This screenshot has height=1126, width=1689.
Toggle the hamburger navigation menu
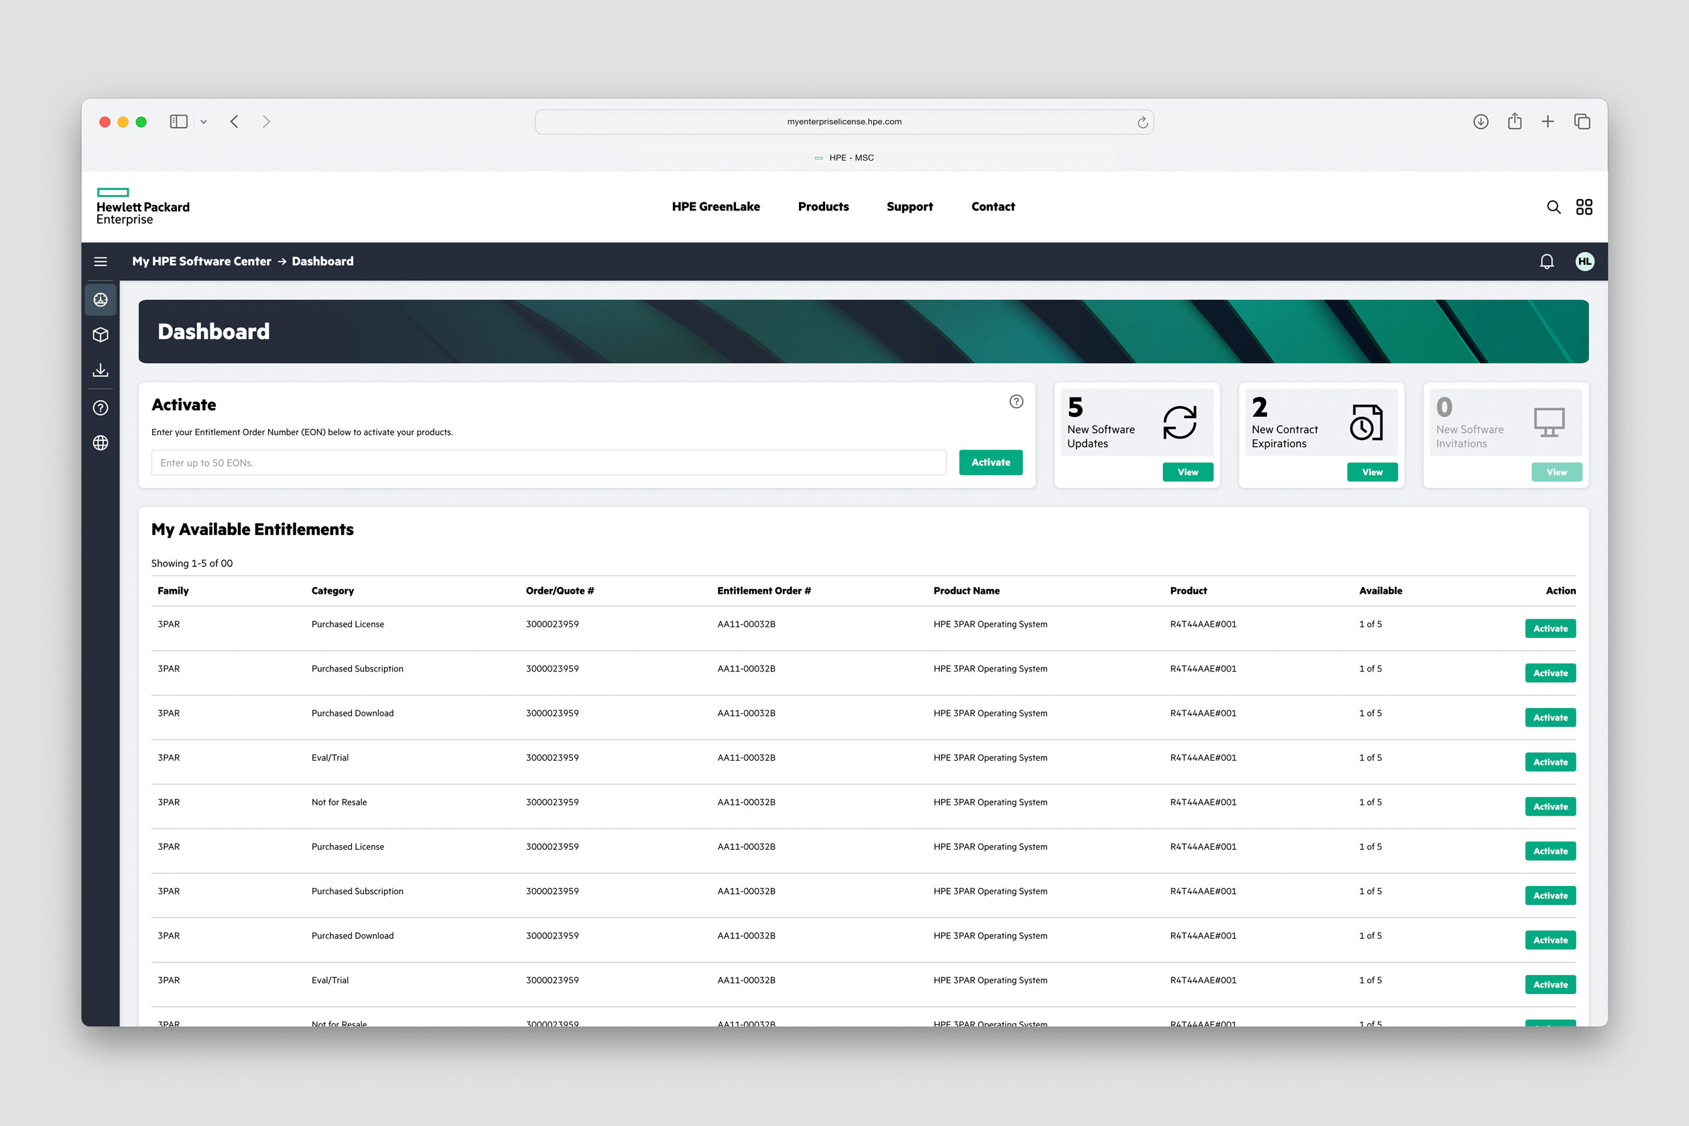pos(101,261)
